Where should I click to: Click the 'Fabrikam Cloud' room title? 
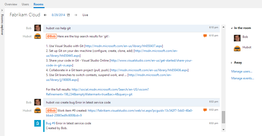(x=25, y=15)
